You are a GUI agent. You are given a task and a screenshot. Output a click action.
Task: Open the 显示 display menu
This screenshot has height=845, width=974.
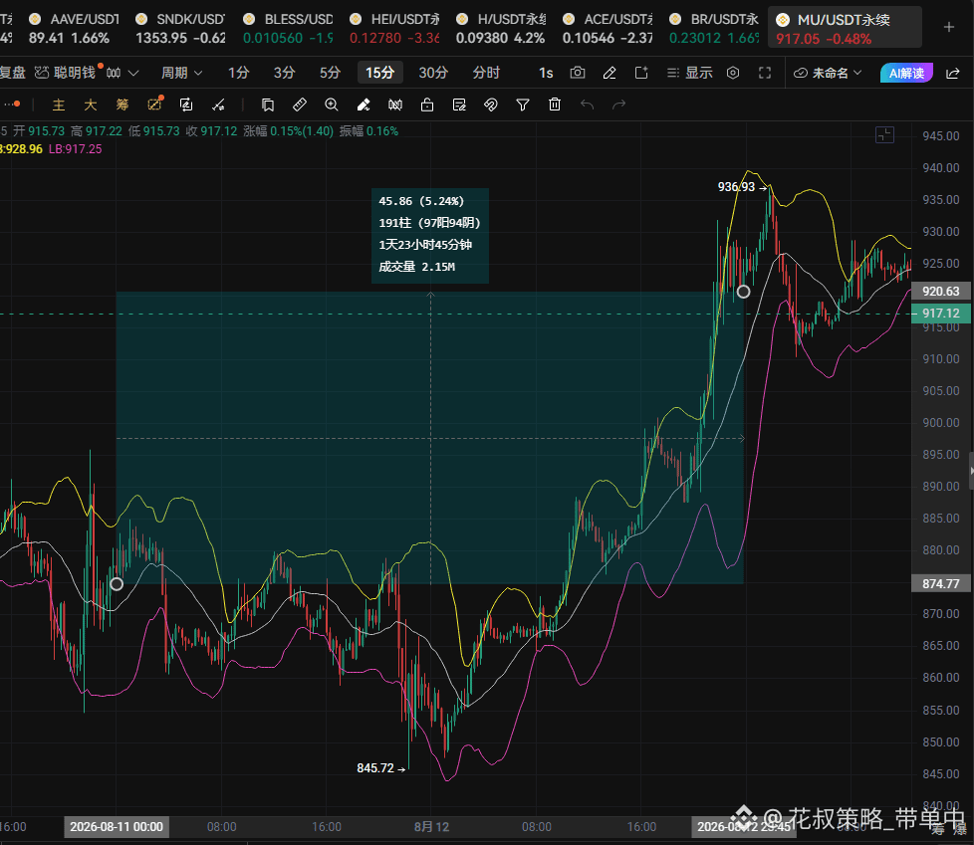point(689,74)
